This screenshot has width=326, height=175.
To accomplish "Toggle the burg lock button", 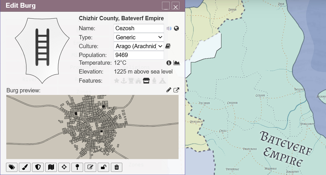I will [x=103, y=167].
